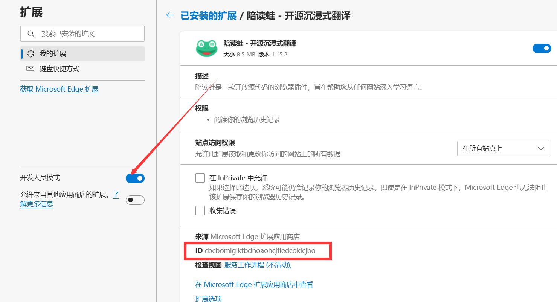This screenshot has width=557, height=302.
Task: Check 在 InPrivate 中允许 checkbox
Action: 200,178
